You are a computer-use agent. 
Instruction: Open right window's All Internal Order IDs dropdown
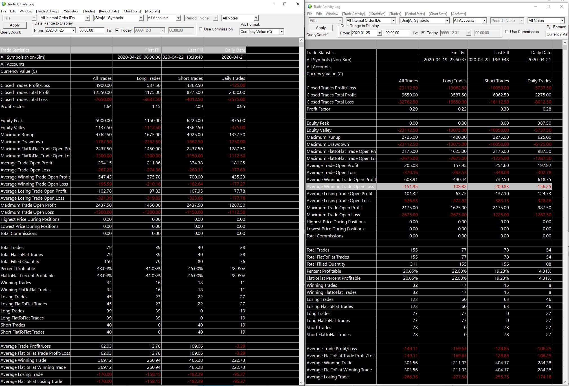pyautogui.click(x=394, y=21)
